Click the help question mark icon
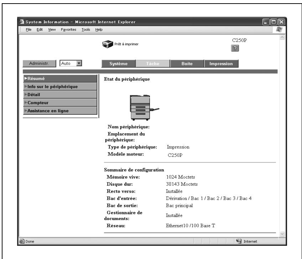Screen dimensions: 302x259 (235, 48)
